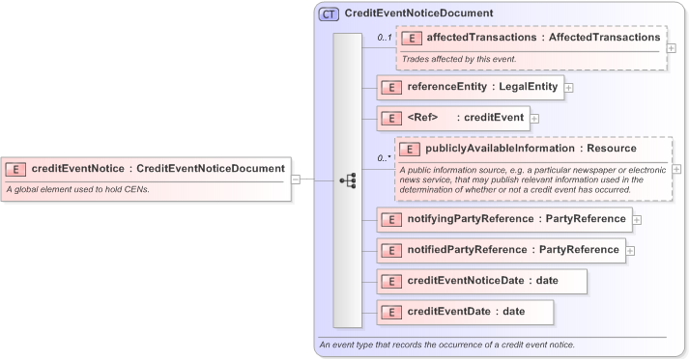Screen dimensions: 689x359
Task: Select creditEventDate : date label
Action: [466, 311]
